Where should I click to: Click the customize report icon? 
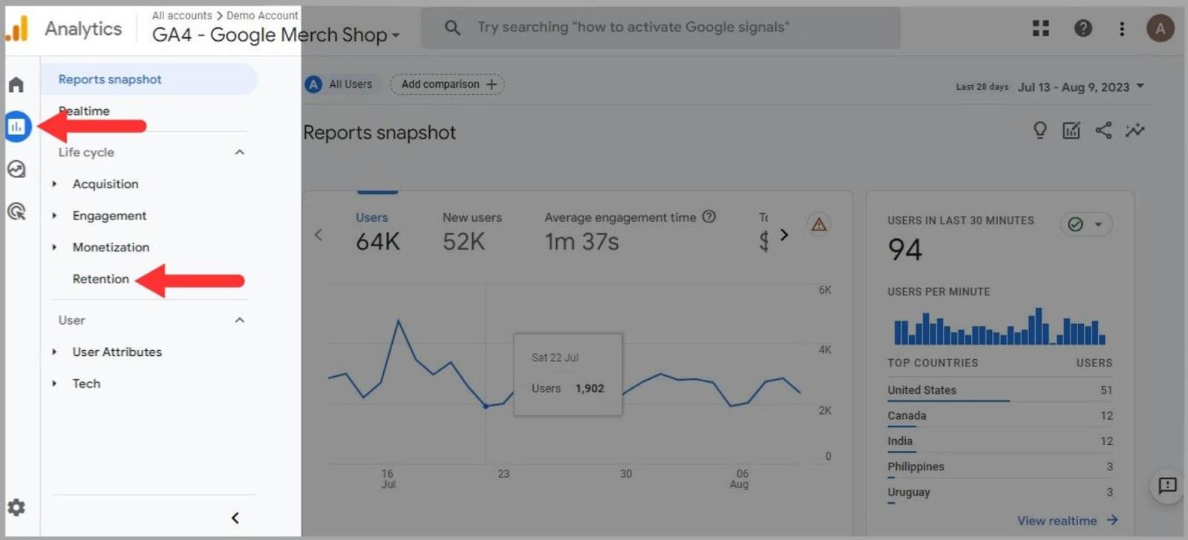point(1071,130)
